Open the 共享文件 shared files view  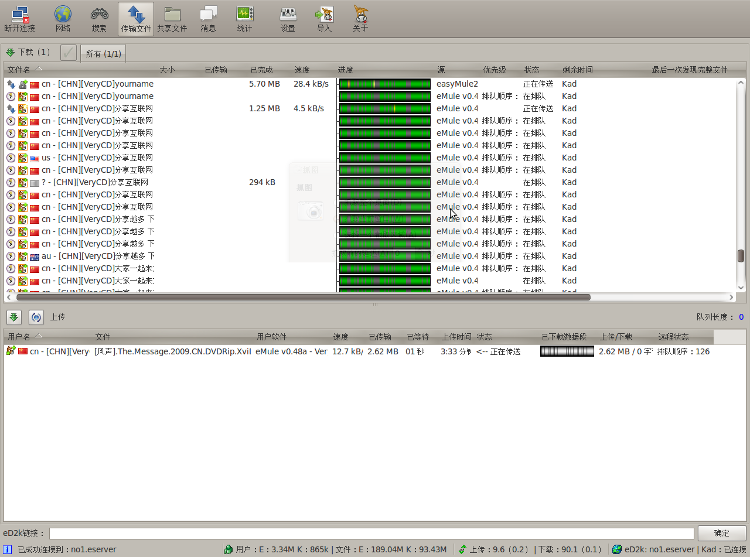point(172,19)
